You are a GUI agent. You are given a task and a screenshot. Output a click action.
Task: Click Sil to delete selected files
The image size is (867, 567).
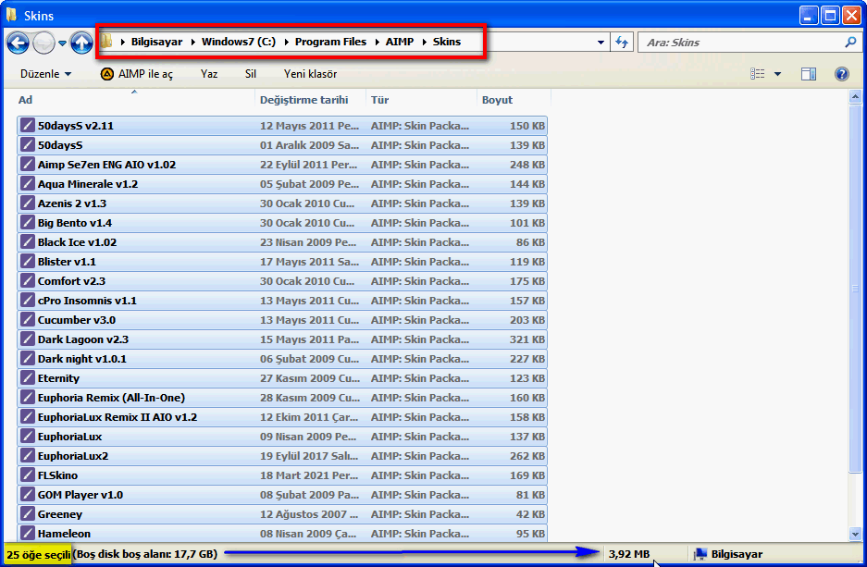pyautogui.click(x=251, y=73)
